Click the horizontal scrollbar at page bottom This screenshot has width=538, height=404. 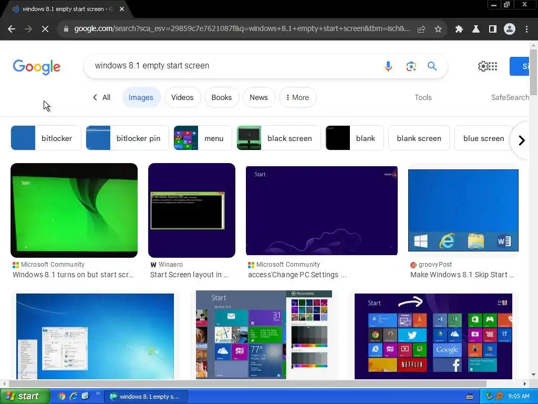coord(247,383)
